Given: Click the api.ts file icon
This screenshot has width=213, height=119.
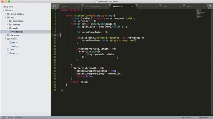Looking at the screenshot, I should (10, 43).
